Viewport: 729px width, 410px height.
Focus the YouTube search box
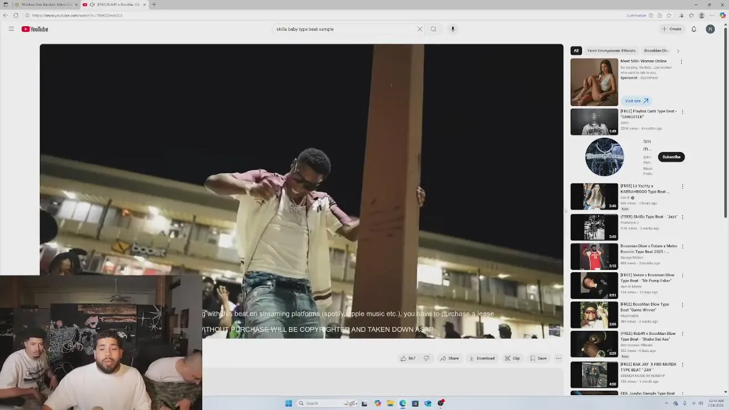pos(345,29)
